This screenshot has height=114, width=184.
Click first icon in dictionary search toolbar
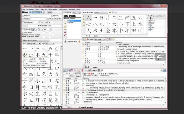(65, 70)
